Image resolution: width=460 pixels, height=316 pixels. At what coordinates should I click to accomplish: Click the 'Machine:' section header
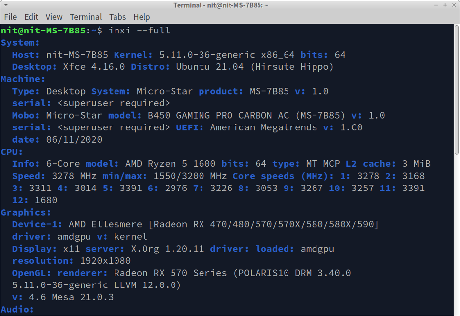click(x=23, y=79)
